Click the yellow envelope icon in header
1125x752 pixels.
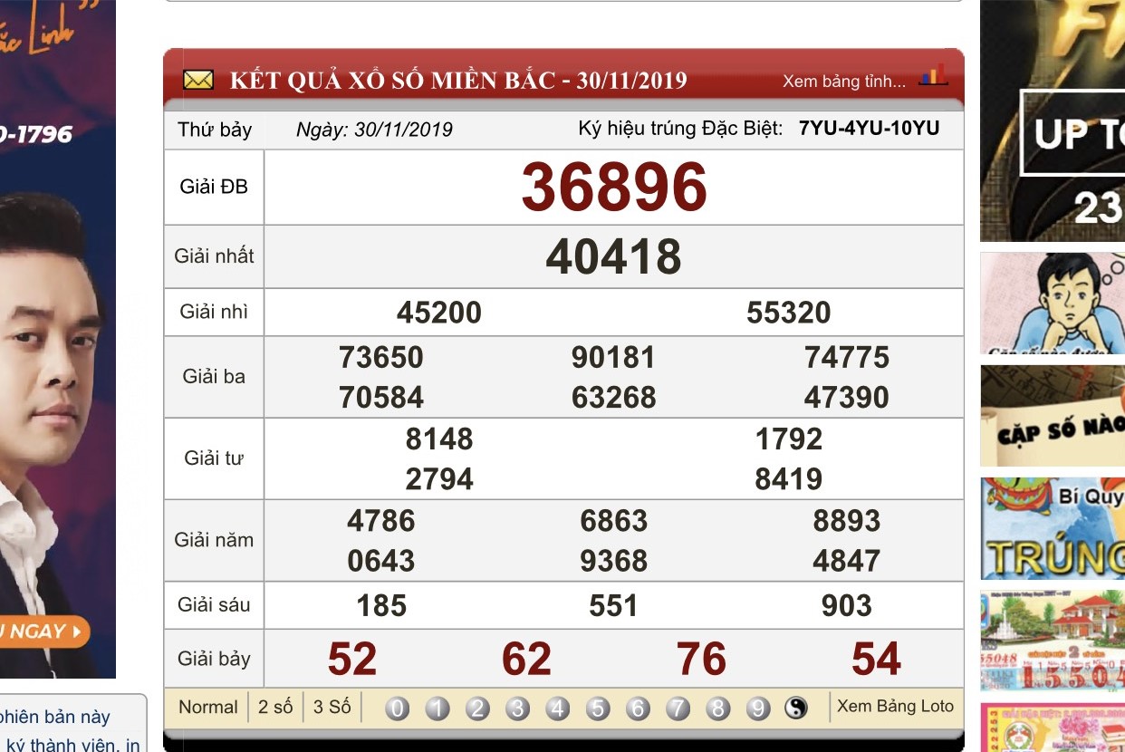click(198, 80)
